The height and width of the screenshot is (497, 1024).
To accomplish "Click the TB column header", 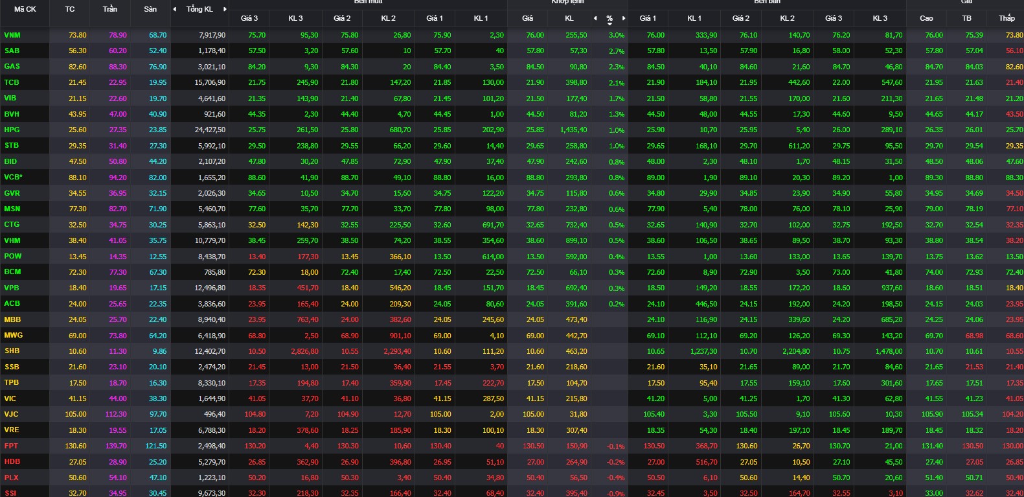I will [967, 18].
